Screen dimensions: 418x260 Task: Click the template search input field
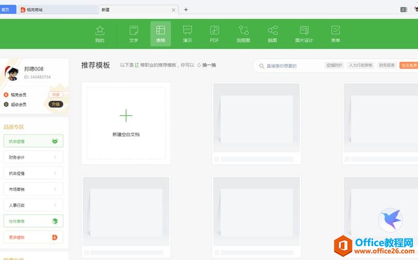point(291,66)
